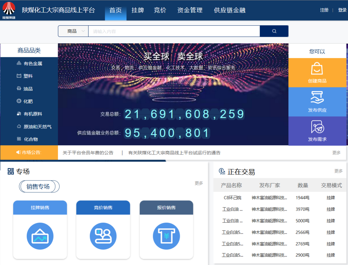Click the 发布需求 paper plane icon
The image size is (348, 265).
coord(317,127)
